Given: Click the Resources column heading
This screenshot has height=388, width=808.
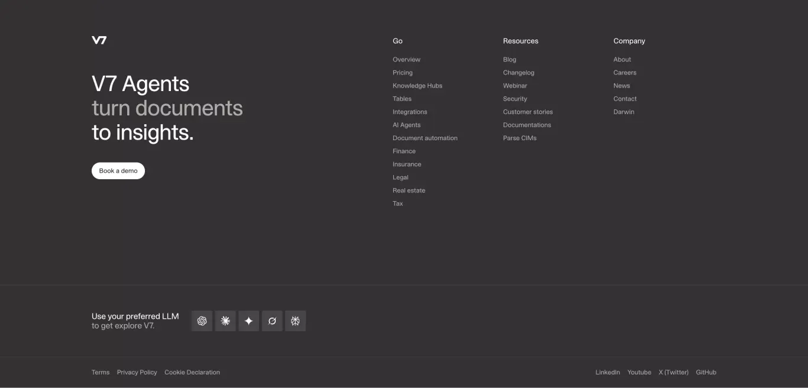Looking at the screenshot, I should [521, 41].
